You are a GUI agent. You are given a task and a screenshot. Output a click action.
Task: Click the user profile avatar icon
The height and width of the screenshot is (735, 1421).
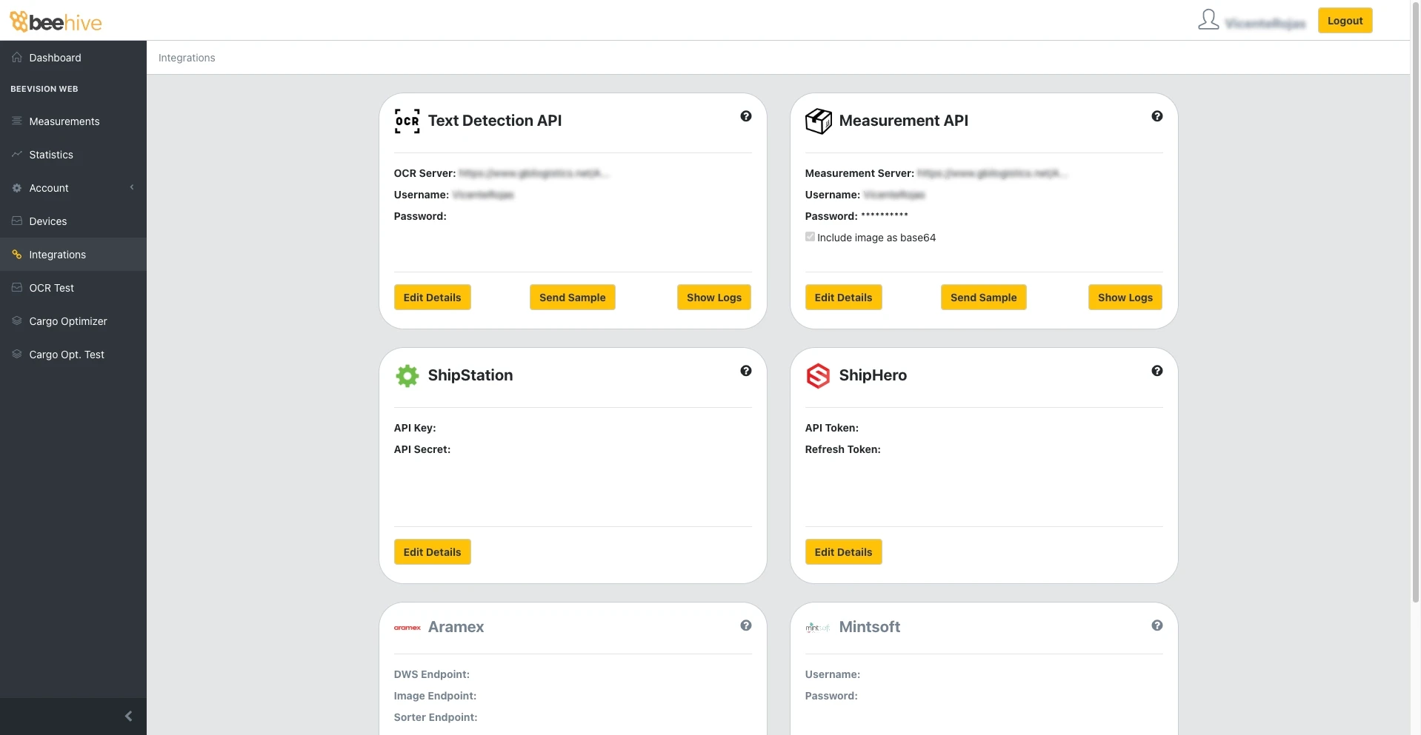click(x=1208, y=20)
